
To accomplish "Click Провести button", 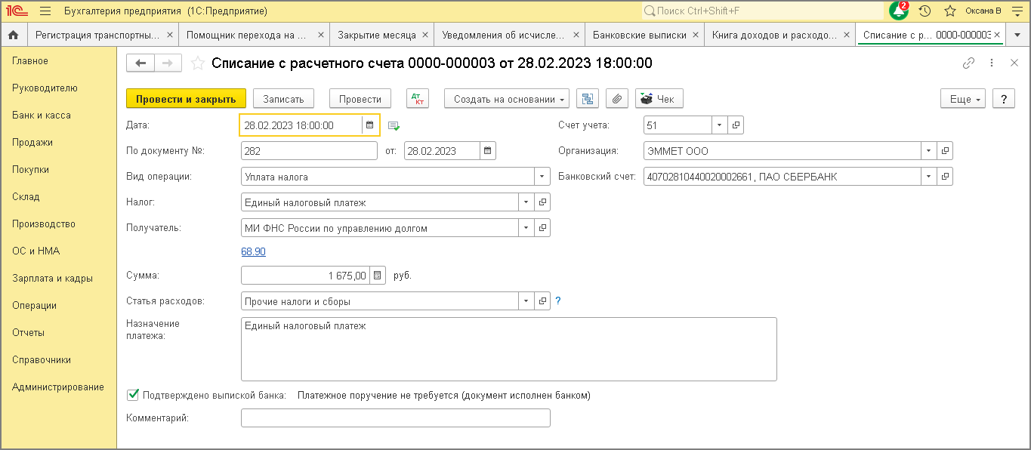I will click(x=360, y=99).
